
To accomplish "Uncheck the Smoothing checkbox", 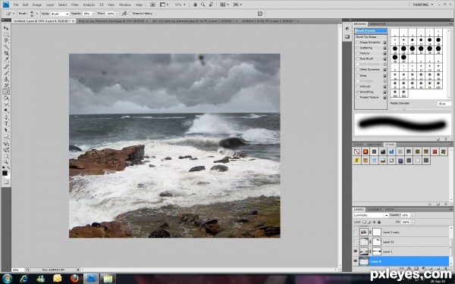I will click(x=358, y=92).
